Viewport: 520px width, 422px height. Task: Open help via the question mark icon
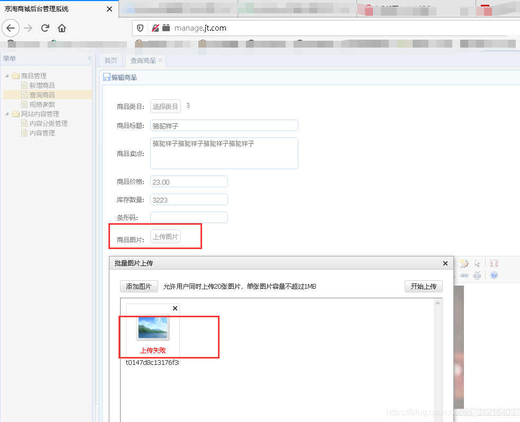coord(494,276)
